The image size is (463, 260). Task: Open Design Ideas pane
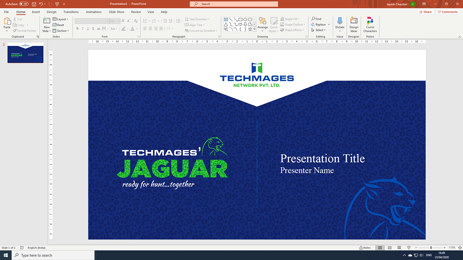tap(354, 25)
